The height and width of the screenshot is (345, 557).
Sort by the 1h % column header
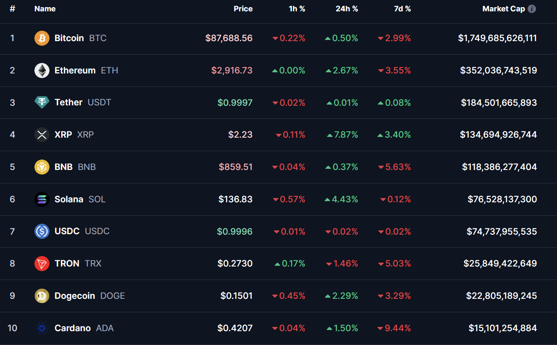(297, 9)
